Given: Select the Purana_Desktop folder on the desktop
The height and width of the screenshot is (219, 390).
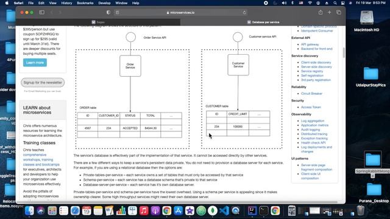Looking at the screenshot, I should [x=374, y=193].
